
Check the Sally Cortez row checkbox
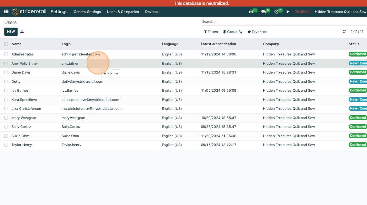pyautogui.click(x=6, y=127)
